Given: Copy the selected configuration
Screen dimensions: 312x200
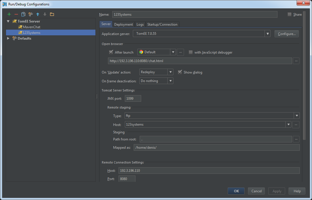Looking at the screenshot, I should click(23, 14).
